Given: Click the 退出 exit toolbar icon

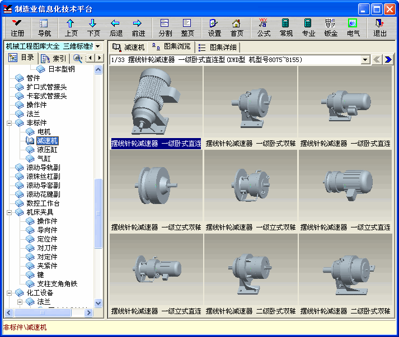Looking at the screenshot, I should point(380,27).
